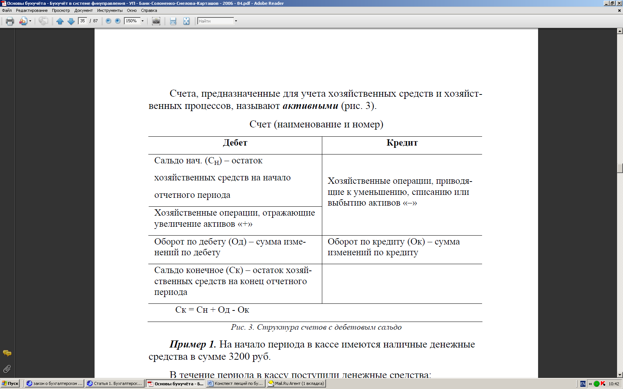Click the Fit Width page icon
Screen dimensions: 623x389
[173, 21]
